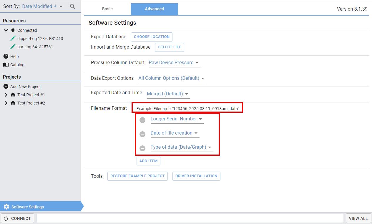
Task: Click the search magnifier icon
Action: (72, 6)
